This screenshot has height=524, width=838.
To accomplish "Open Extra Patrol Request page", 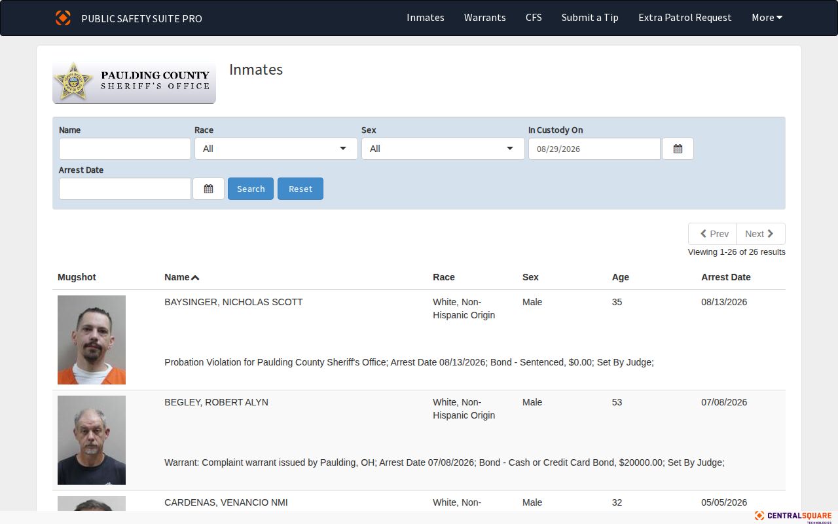I will coord(685,18).
